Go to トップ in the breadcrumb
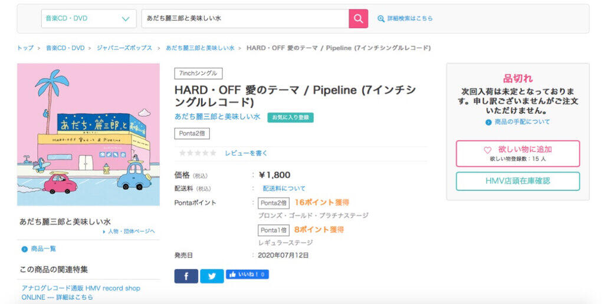This screenshot has height=304, width=604. coord(25,48)
